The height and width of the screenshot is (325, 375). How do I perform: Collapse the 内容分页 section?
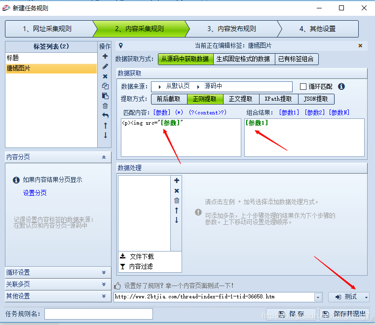(x=104, y=157)
